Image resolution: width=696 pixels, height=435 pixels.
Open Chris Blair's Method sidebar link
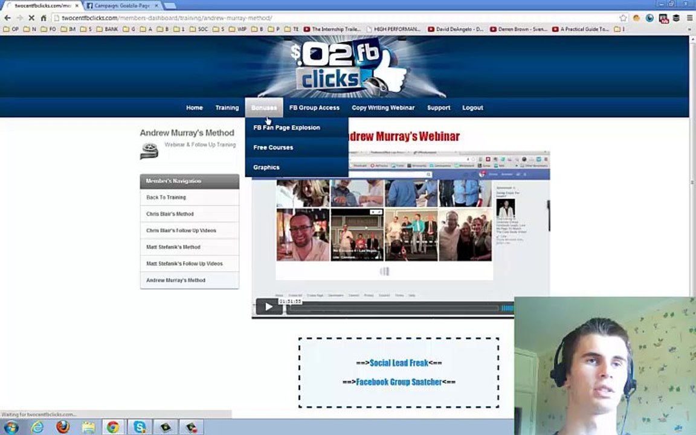coord(190,214)
